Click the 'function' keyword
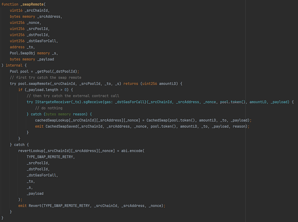Screen dimensions: 298x222 coord(10,4)
